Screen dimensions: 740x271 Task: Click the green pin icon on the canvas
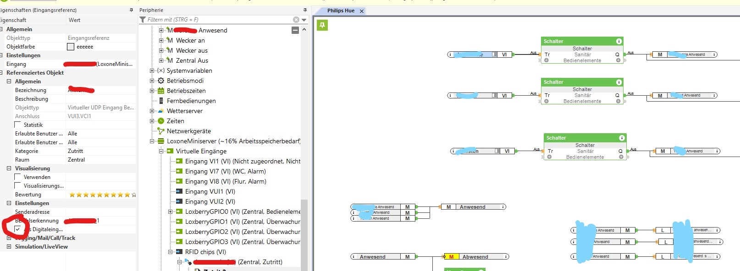pyautogui.click(x=322, y=25)
